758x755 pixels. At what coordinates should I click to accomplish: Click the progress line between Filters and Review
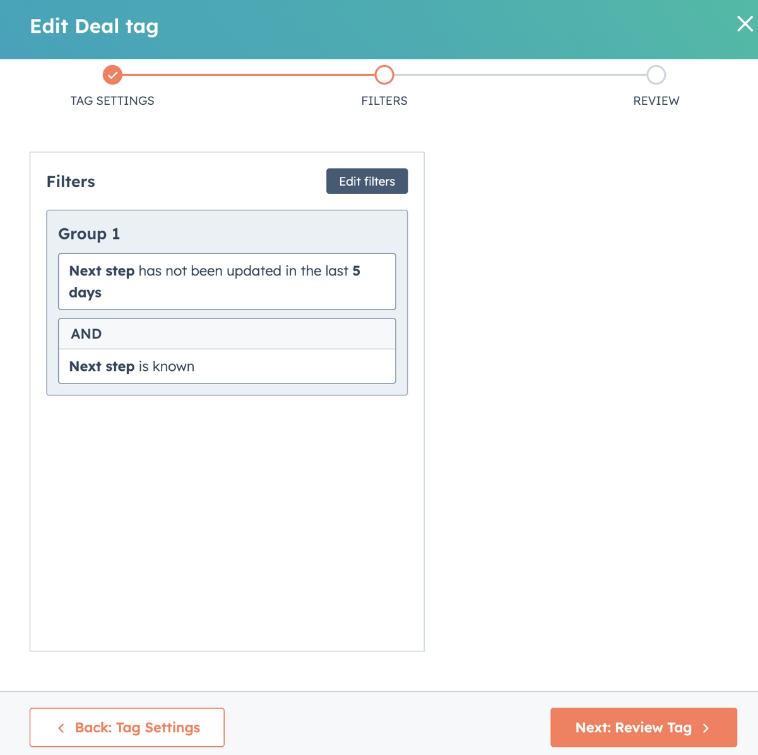pyautogui.click(x=520, y=75)
